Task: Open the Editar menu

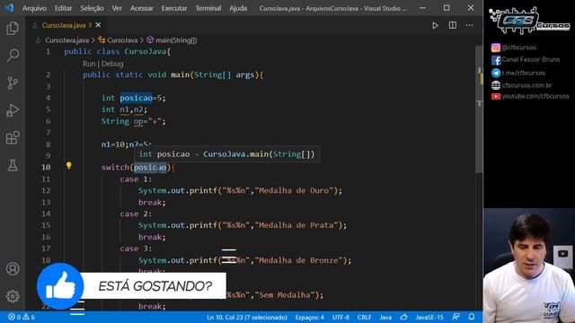Action: pos(63,8)
